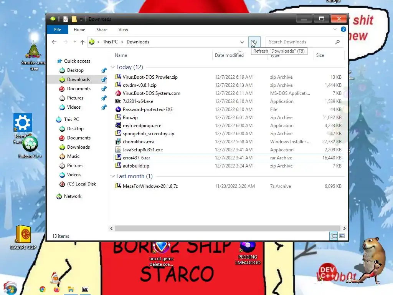Select the Virus.Boot-DOS.Prowler.zip file icon
This screenshot has width=393, height=295.
point(118,77)
